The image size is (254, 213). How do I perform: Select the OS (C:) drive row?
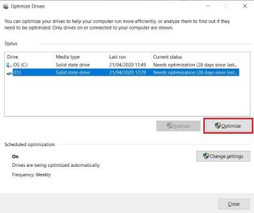coord(123,65)
